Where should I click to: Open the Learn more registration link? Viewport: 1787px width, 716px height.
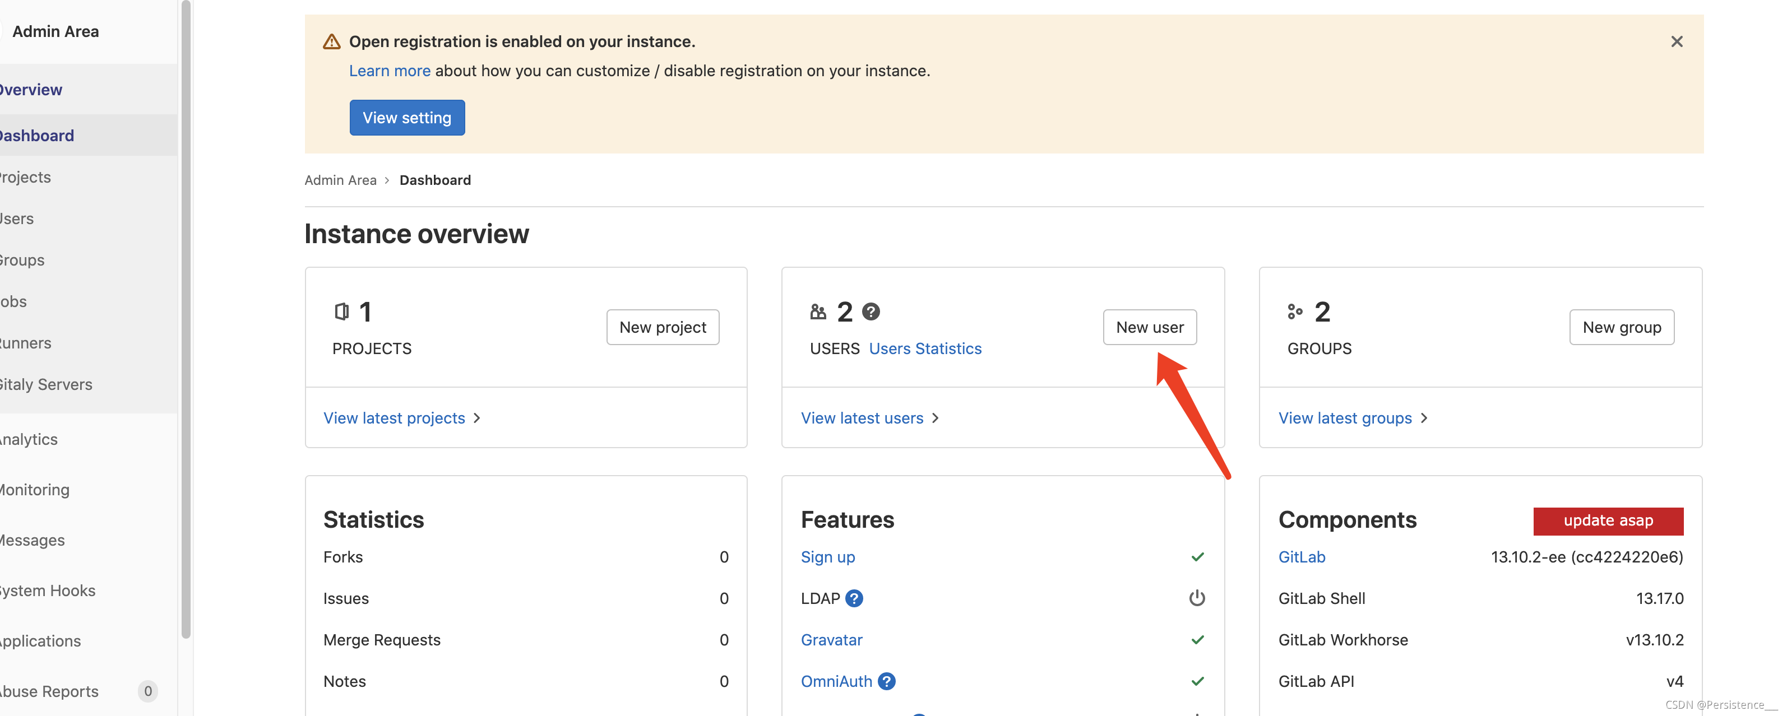pyautogui.click(x=389, y=71)
